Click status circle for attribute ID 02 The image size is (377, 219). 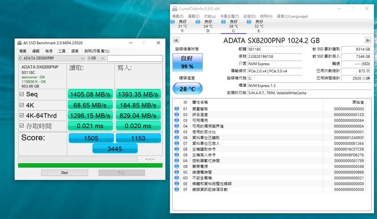point(177,114)
